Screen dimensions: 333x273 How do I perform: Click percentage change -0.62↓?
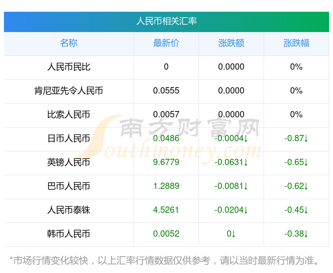(x=296, y=186)
